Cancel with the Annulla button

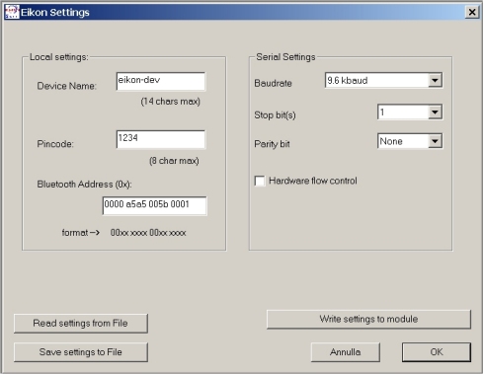346,352
